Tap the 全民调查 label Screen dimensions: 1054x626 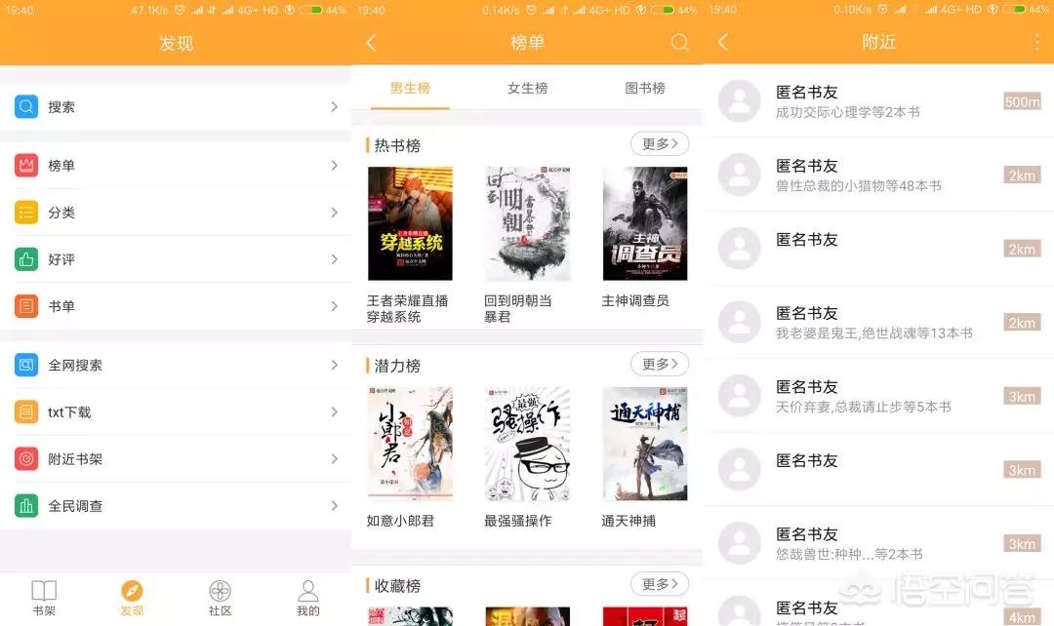tap(75, 506)
